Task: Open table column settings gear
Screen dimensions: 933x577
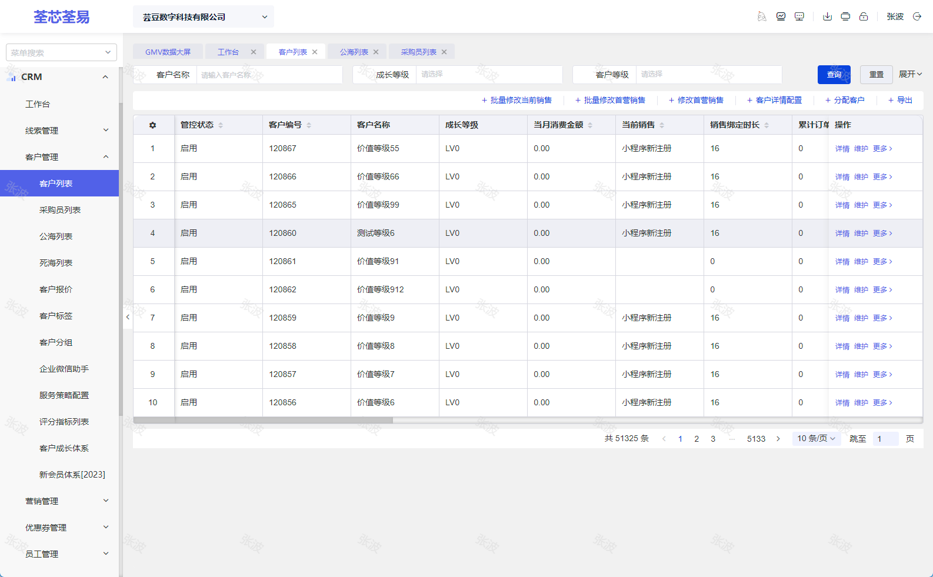Action: pyautogui.click(x=152, y=125)
